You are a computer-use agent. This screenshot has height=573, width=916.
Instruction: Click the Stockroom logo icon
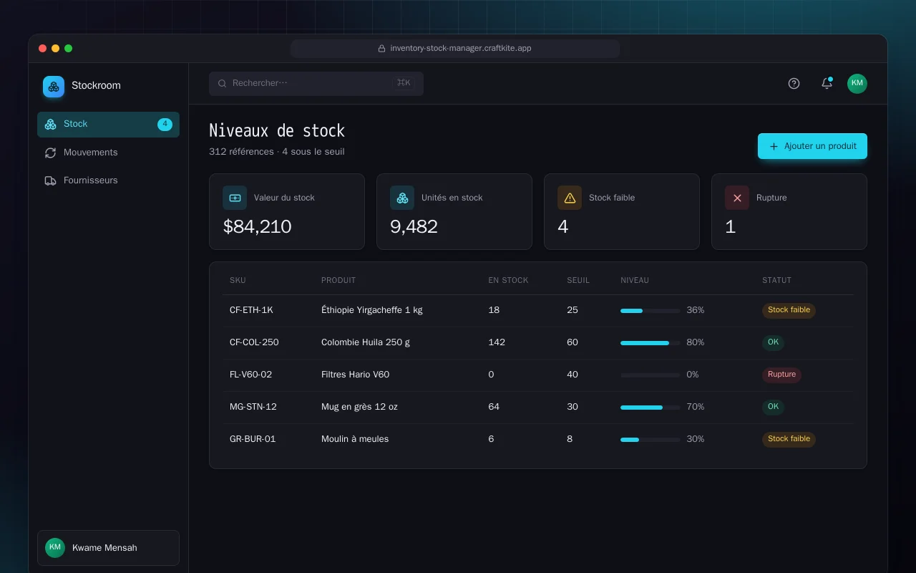coord(54,87)
